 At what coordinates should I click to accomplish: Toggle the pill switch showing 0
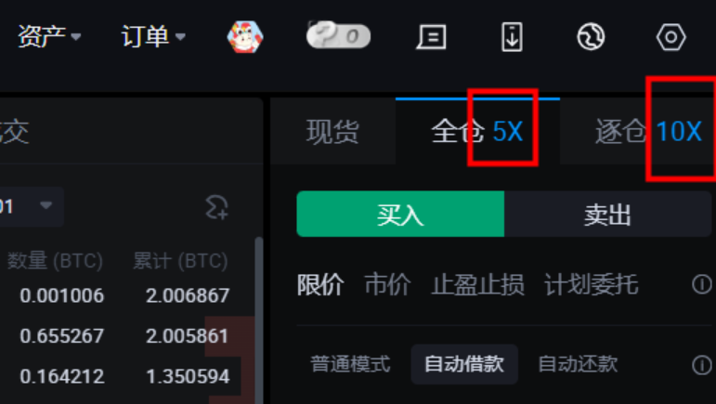coord(338,35)
